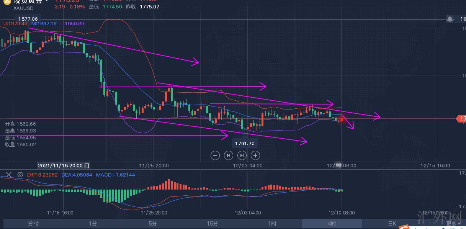Viewport: 466px width, 229px height.
Task: Click the 1761.70 low price label
Action: pyautogui.click(x=245, y=144)
